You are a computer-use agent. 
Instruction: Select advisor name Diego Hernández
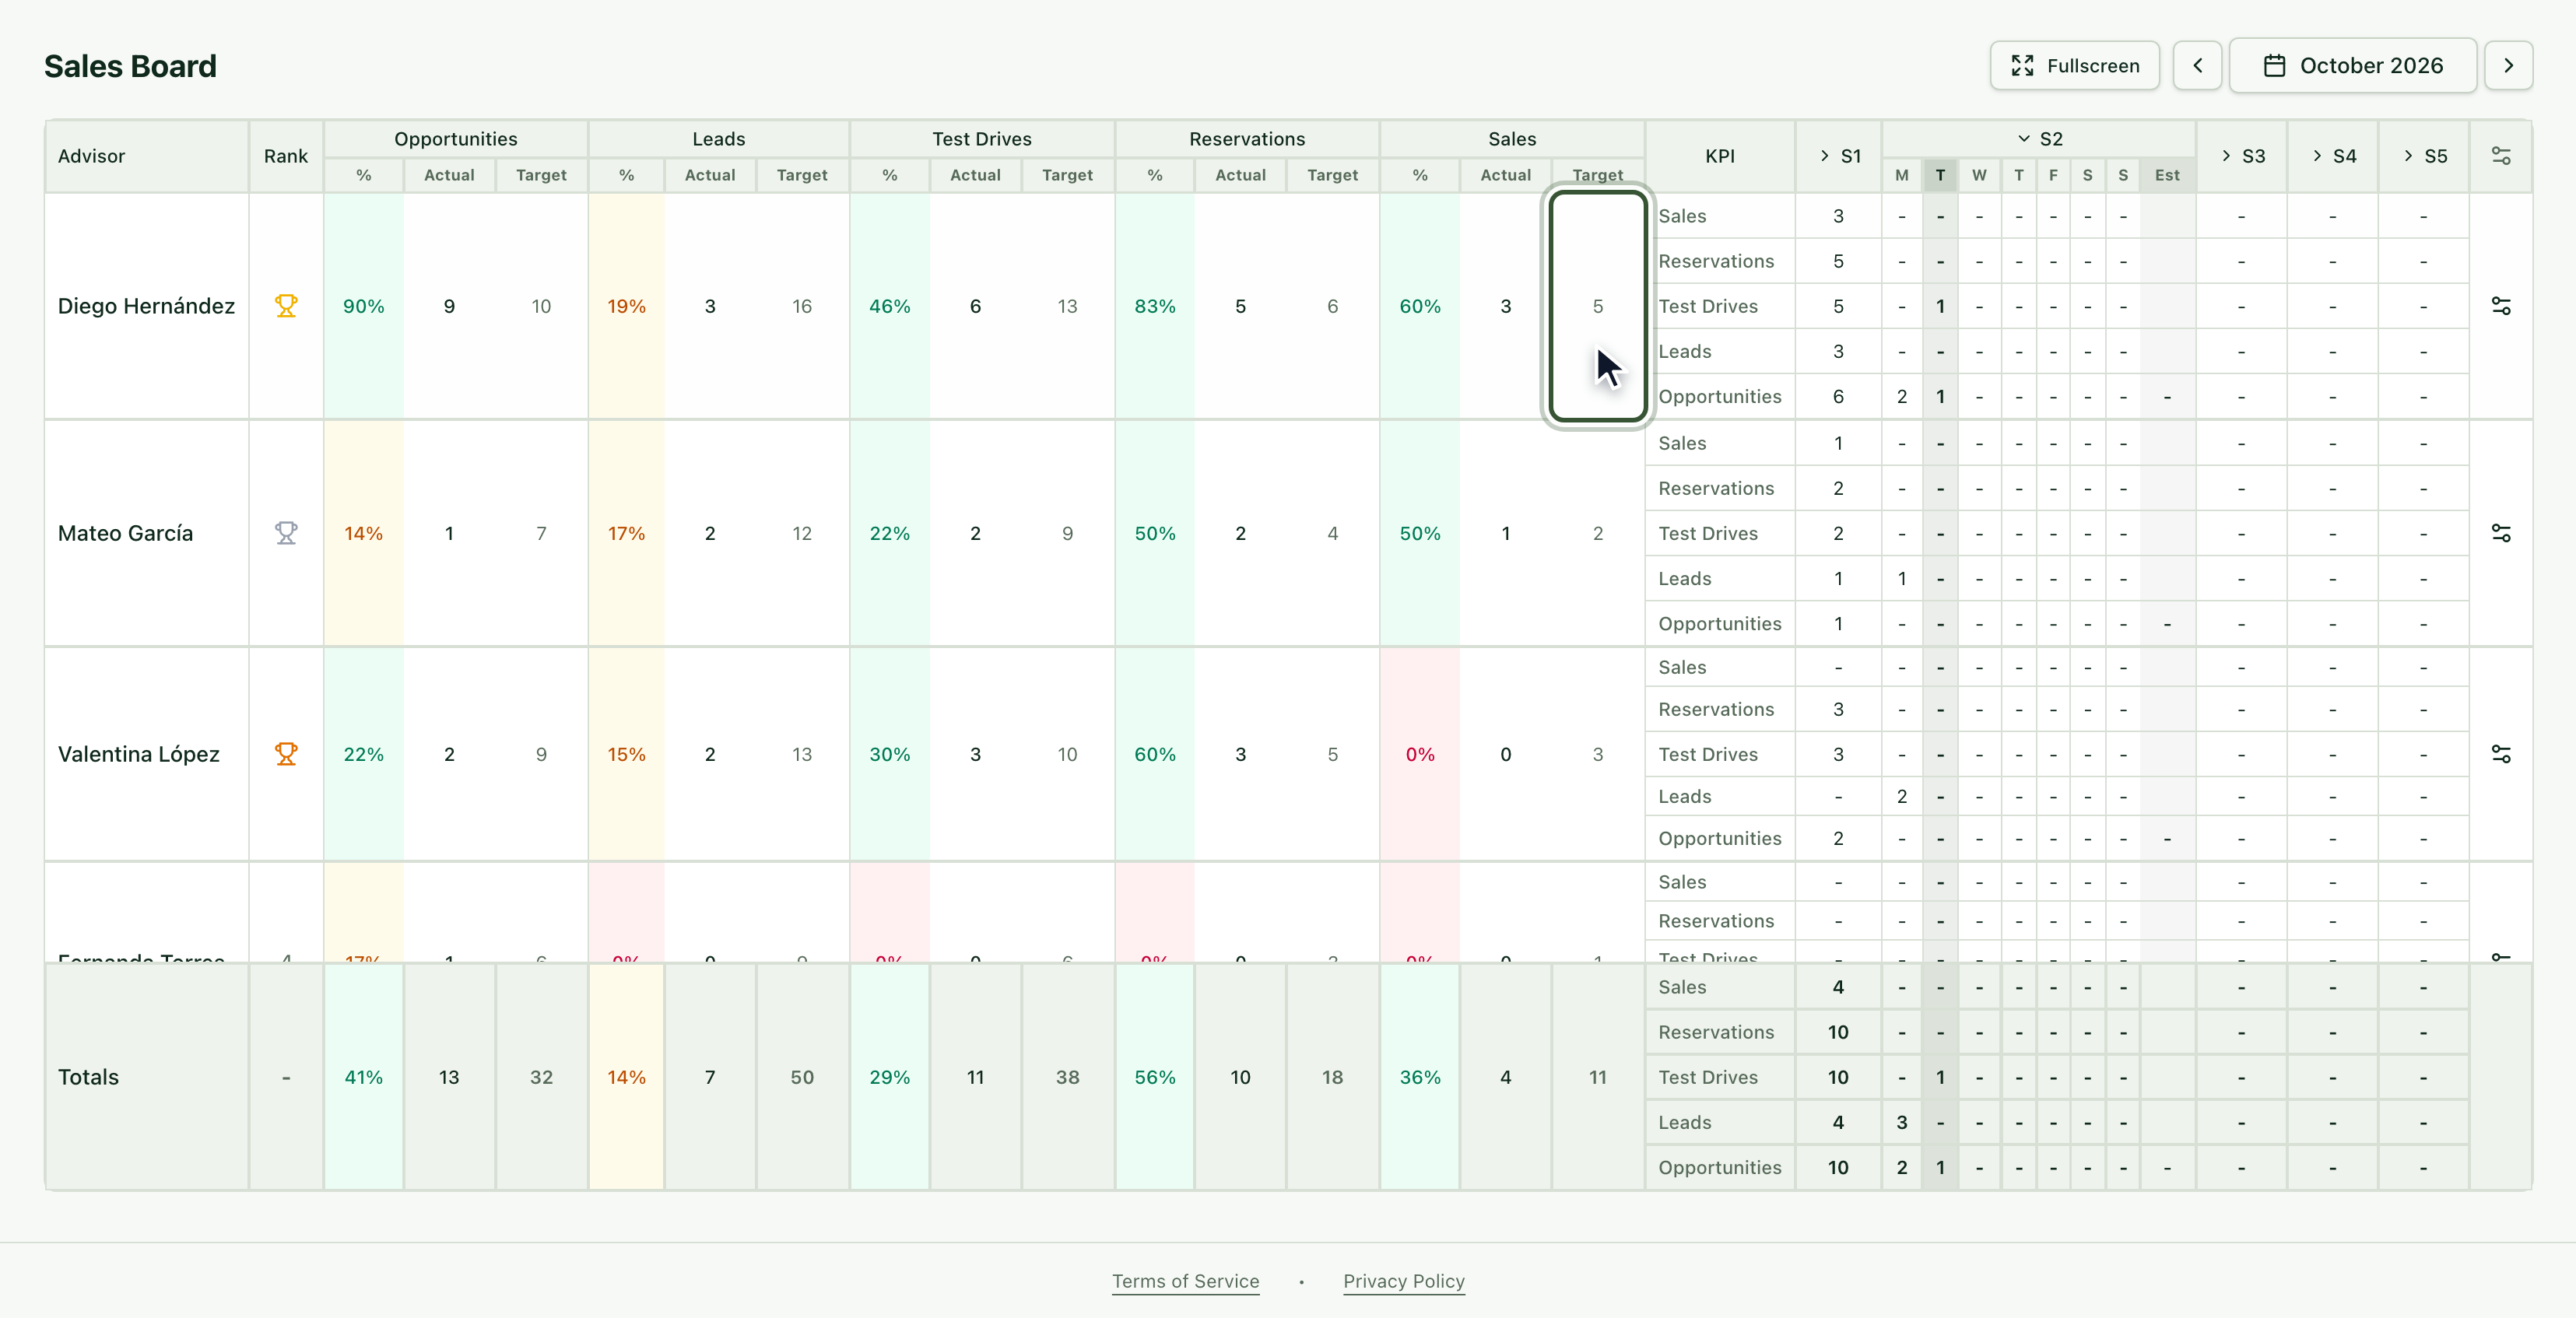pyautogui.click(x=146, y=306)
